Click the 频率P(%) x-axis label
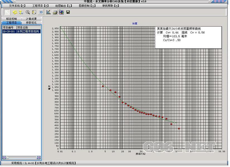The height and width of the screenshot is (167, 230). 141,154
